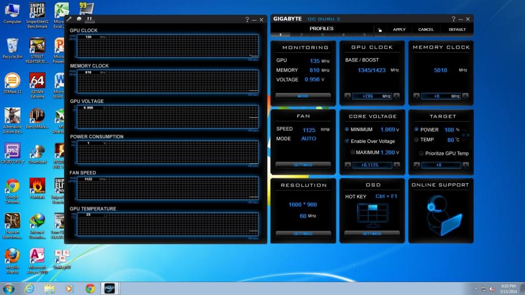Click fan mode AUTO value
This screenshot has height=295, width=525.
[x=308, y=139]
